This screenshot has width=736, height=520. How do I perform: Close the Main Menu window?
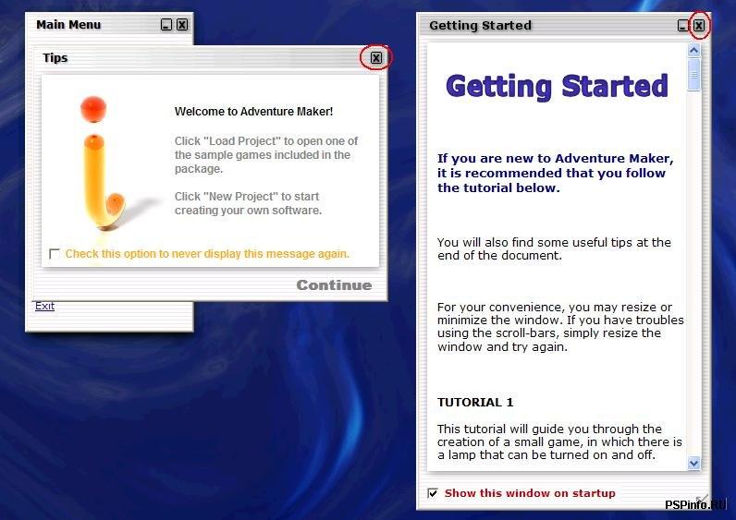182,25
